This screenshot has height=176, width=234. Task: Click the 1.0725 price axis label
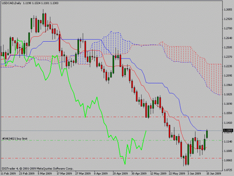point(228,170)
